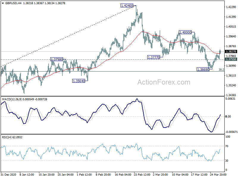Click the 1.36690 price label
The image size is (238, 178).
(x=203, y=69)
